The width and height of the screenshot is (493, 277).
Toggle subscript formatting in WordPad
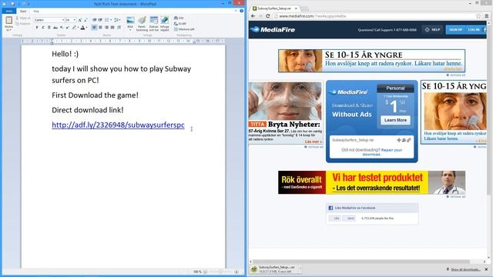(62, 28)
